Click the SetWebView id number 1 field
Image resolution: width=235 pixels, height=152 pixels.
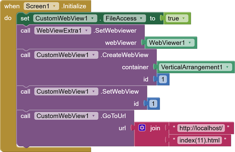click(x=153, y=103)
